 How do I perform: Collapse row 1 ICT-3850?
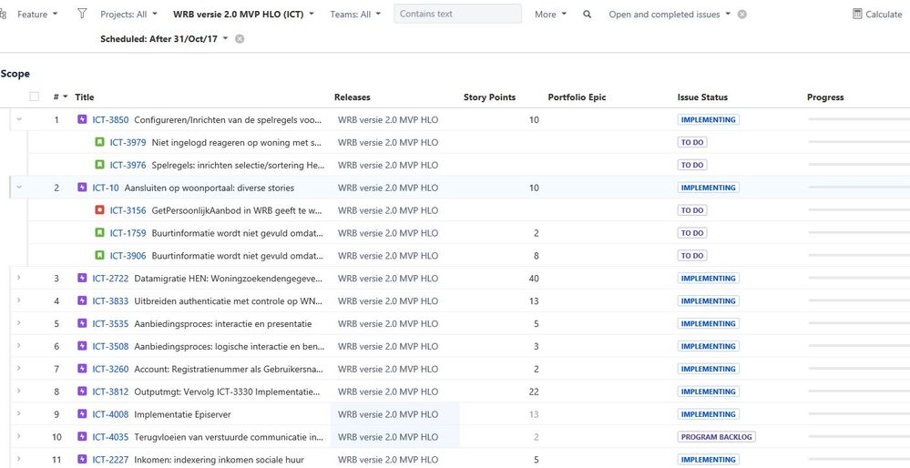18,119
